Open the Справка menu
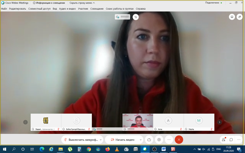The height and width of the screenshot is (153, 245). tap(140, 9)
